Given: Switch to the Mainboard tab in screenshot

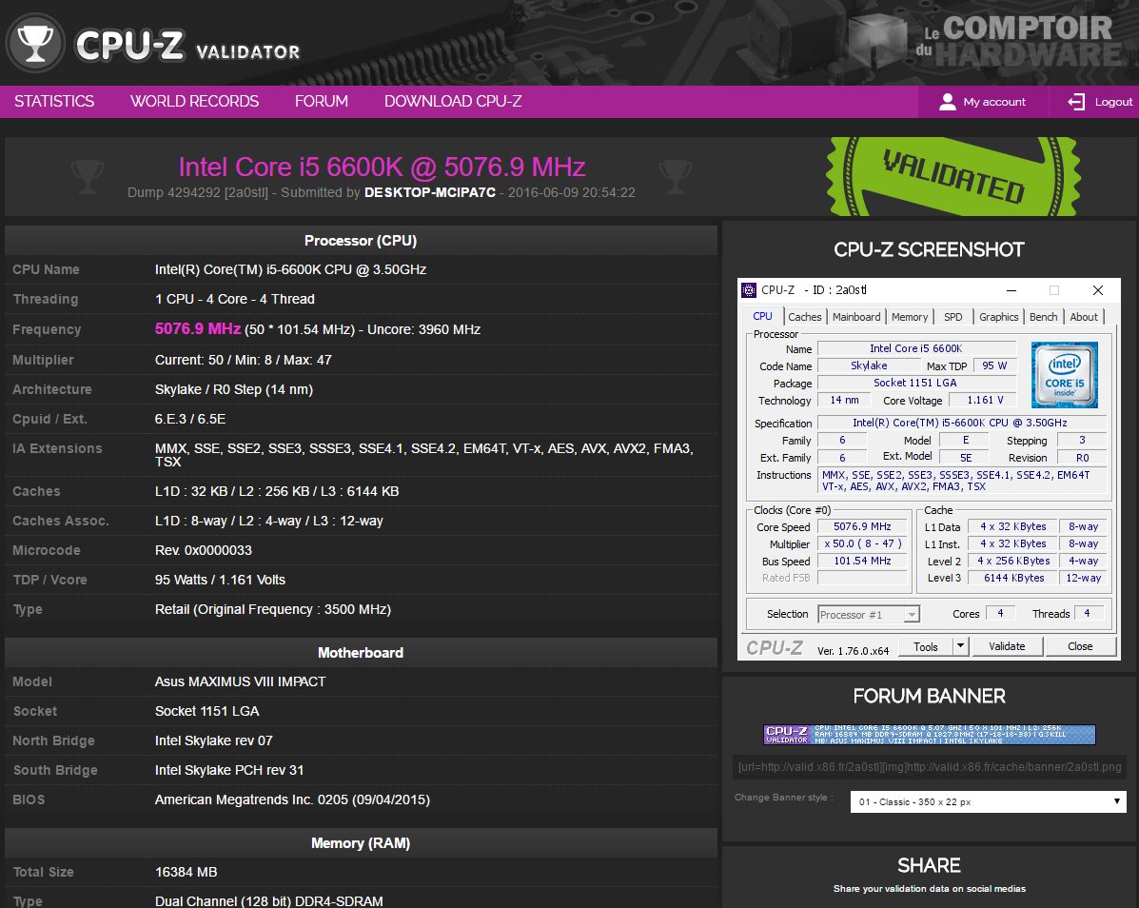Looking at the screenshot, I should [856, 317].
